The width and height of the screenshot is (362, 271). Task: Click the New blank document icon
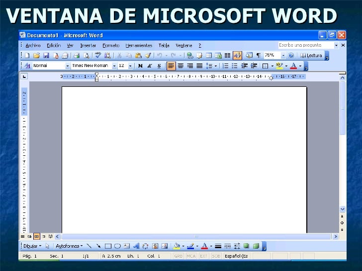pos(27,56)
